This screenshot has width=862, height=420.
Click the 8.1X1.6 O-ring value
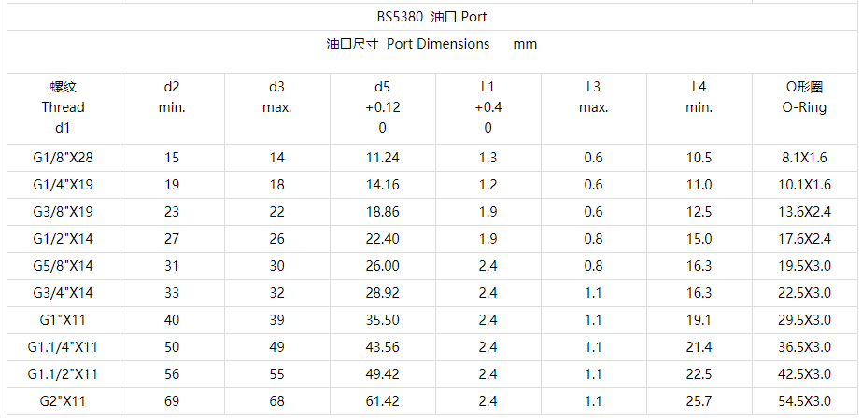pos(804,158)
